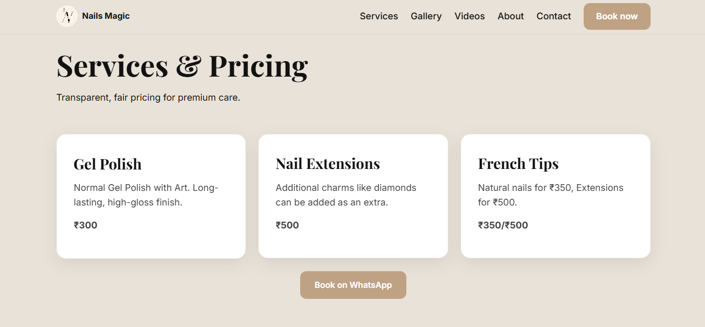Navigate to the Videos section

point(469,16)
